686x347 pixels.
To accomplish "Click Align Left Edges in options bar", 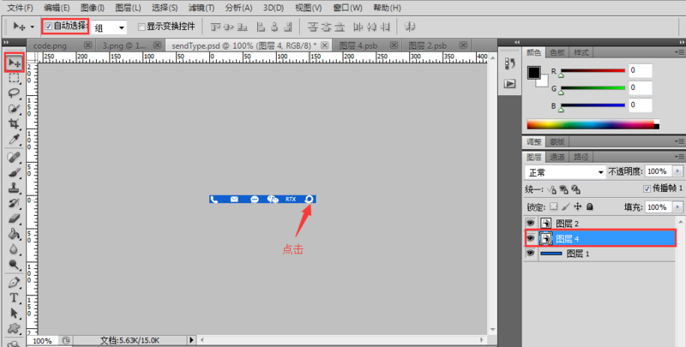I will pos(262,27).
